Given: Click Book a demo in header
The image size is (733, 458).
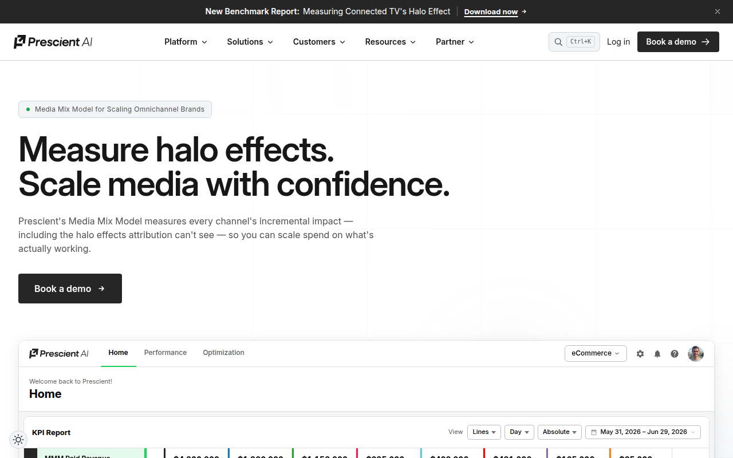Looking at the screenshot, I should [678, 42].
